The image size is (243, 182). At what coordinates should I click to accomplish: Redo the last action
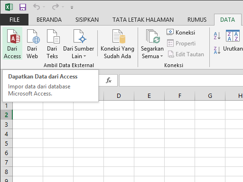(56, 7)
